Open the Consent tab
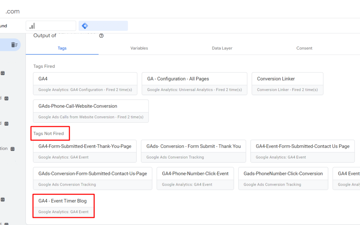 (304, 48)
